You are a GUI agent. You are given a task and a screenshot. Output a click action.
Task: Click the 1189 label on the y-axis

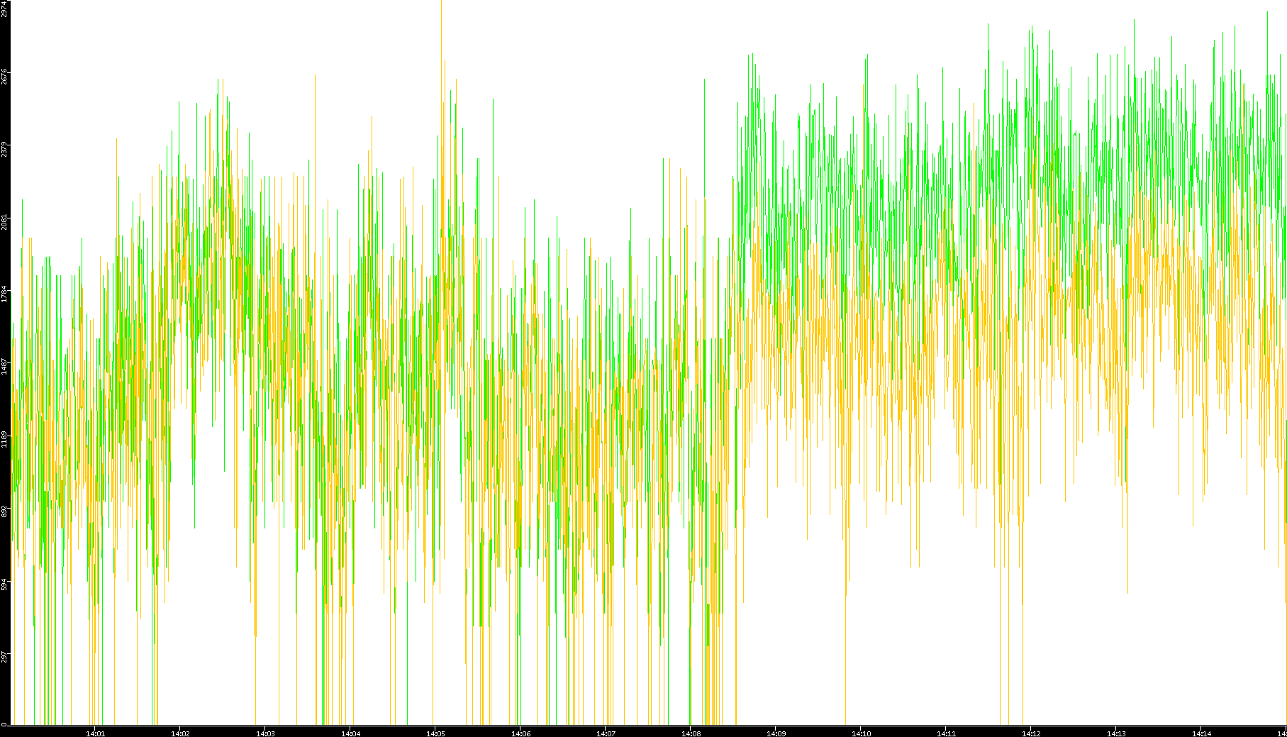click(4, 438)
